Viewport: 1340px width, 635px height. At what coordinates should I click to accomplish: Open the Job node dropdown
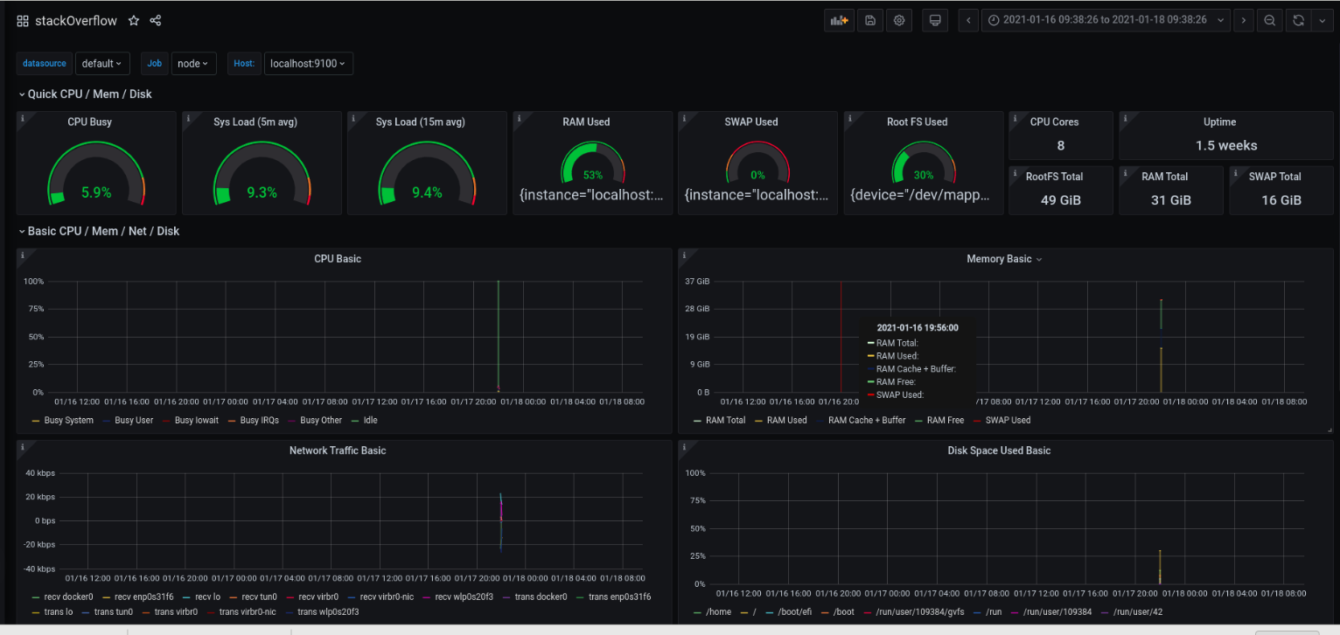point(192,63)
